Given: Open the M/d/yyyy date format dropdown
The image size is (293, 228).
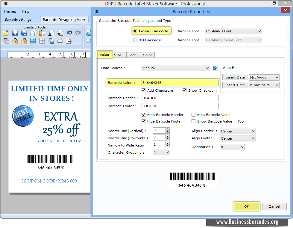Looking at the screenshot, I should [264, 77].
